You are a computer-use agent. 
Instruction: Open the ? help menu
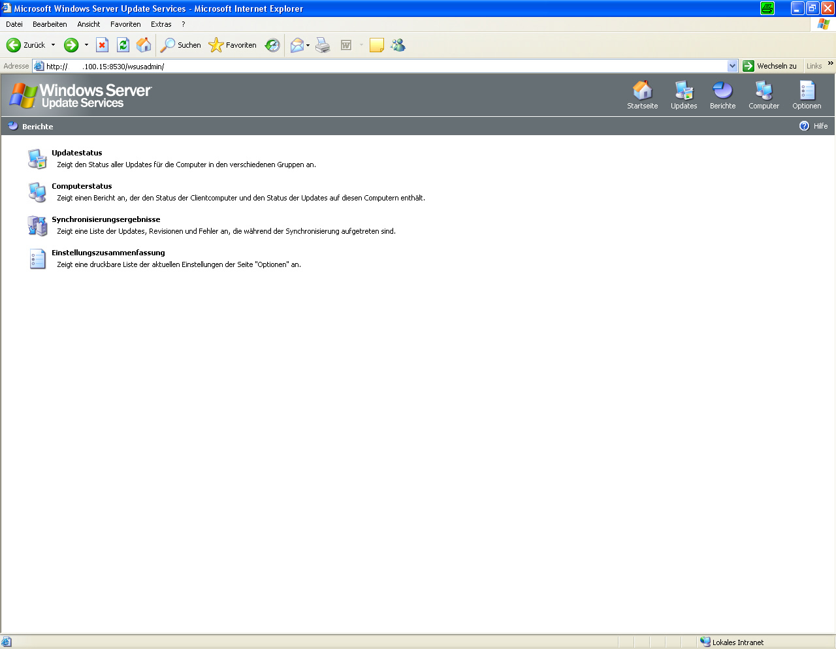click(x=184, y=24)
